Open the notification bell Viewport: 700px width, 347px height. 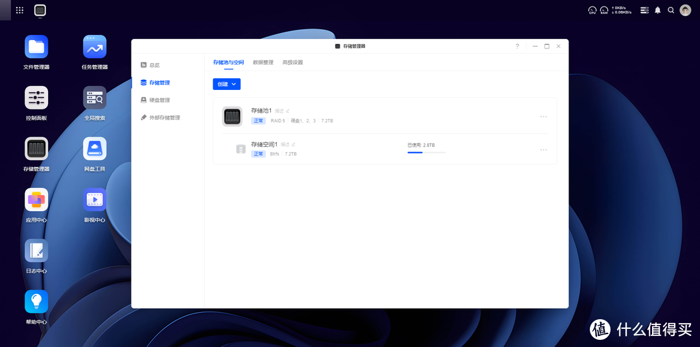pyautogui.click(x=658, y=10)
